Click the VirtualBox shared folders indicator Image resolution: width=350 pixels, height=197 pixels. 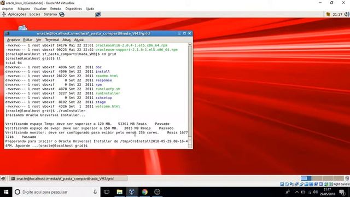tap(306, 184)
